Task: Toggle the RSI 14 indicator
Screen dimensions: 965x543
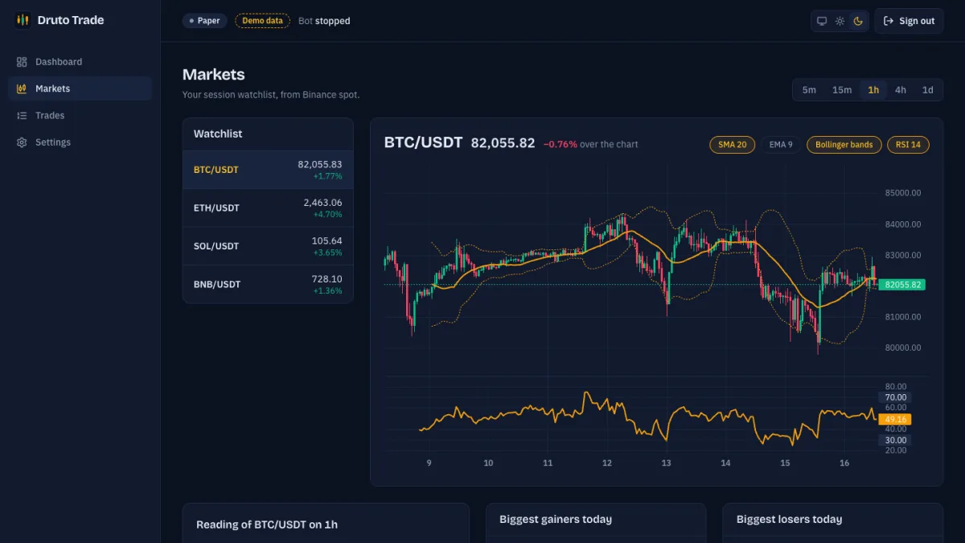Action: [908, 145]
